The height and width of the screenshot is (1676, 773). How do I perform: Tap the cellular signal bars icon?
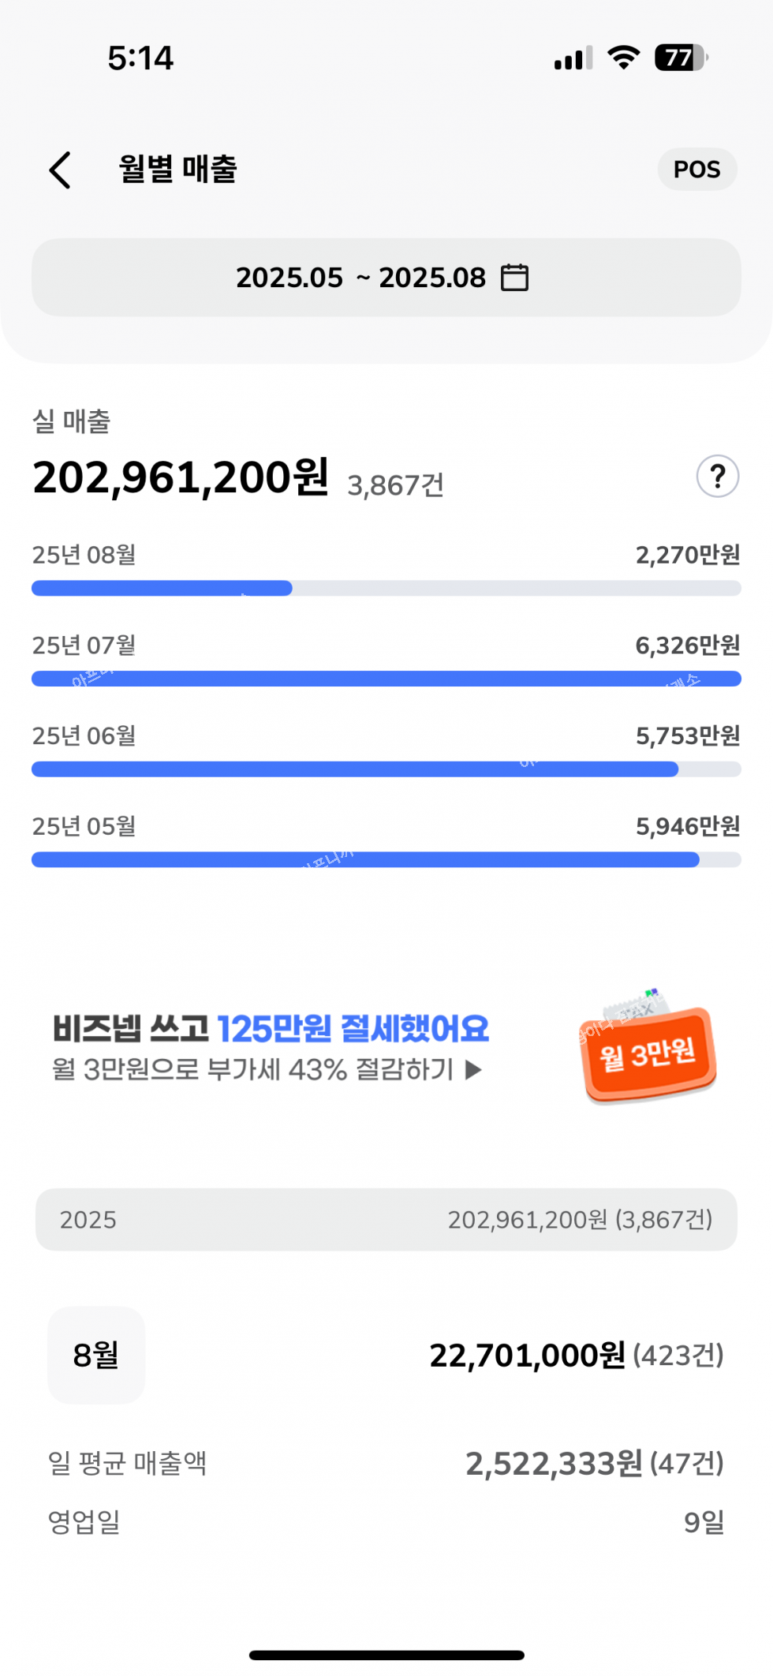pos(573,58)
